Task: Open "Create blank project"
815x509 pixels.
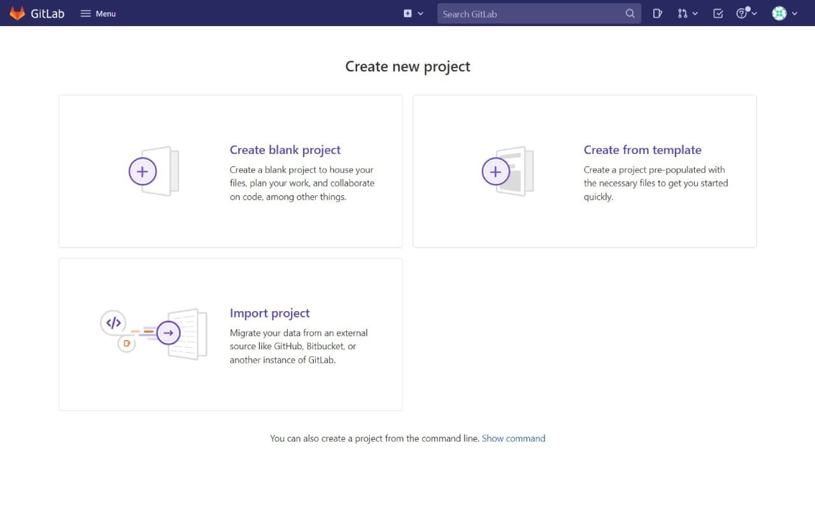Action: [285, 150]
